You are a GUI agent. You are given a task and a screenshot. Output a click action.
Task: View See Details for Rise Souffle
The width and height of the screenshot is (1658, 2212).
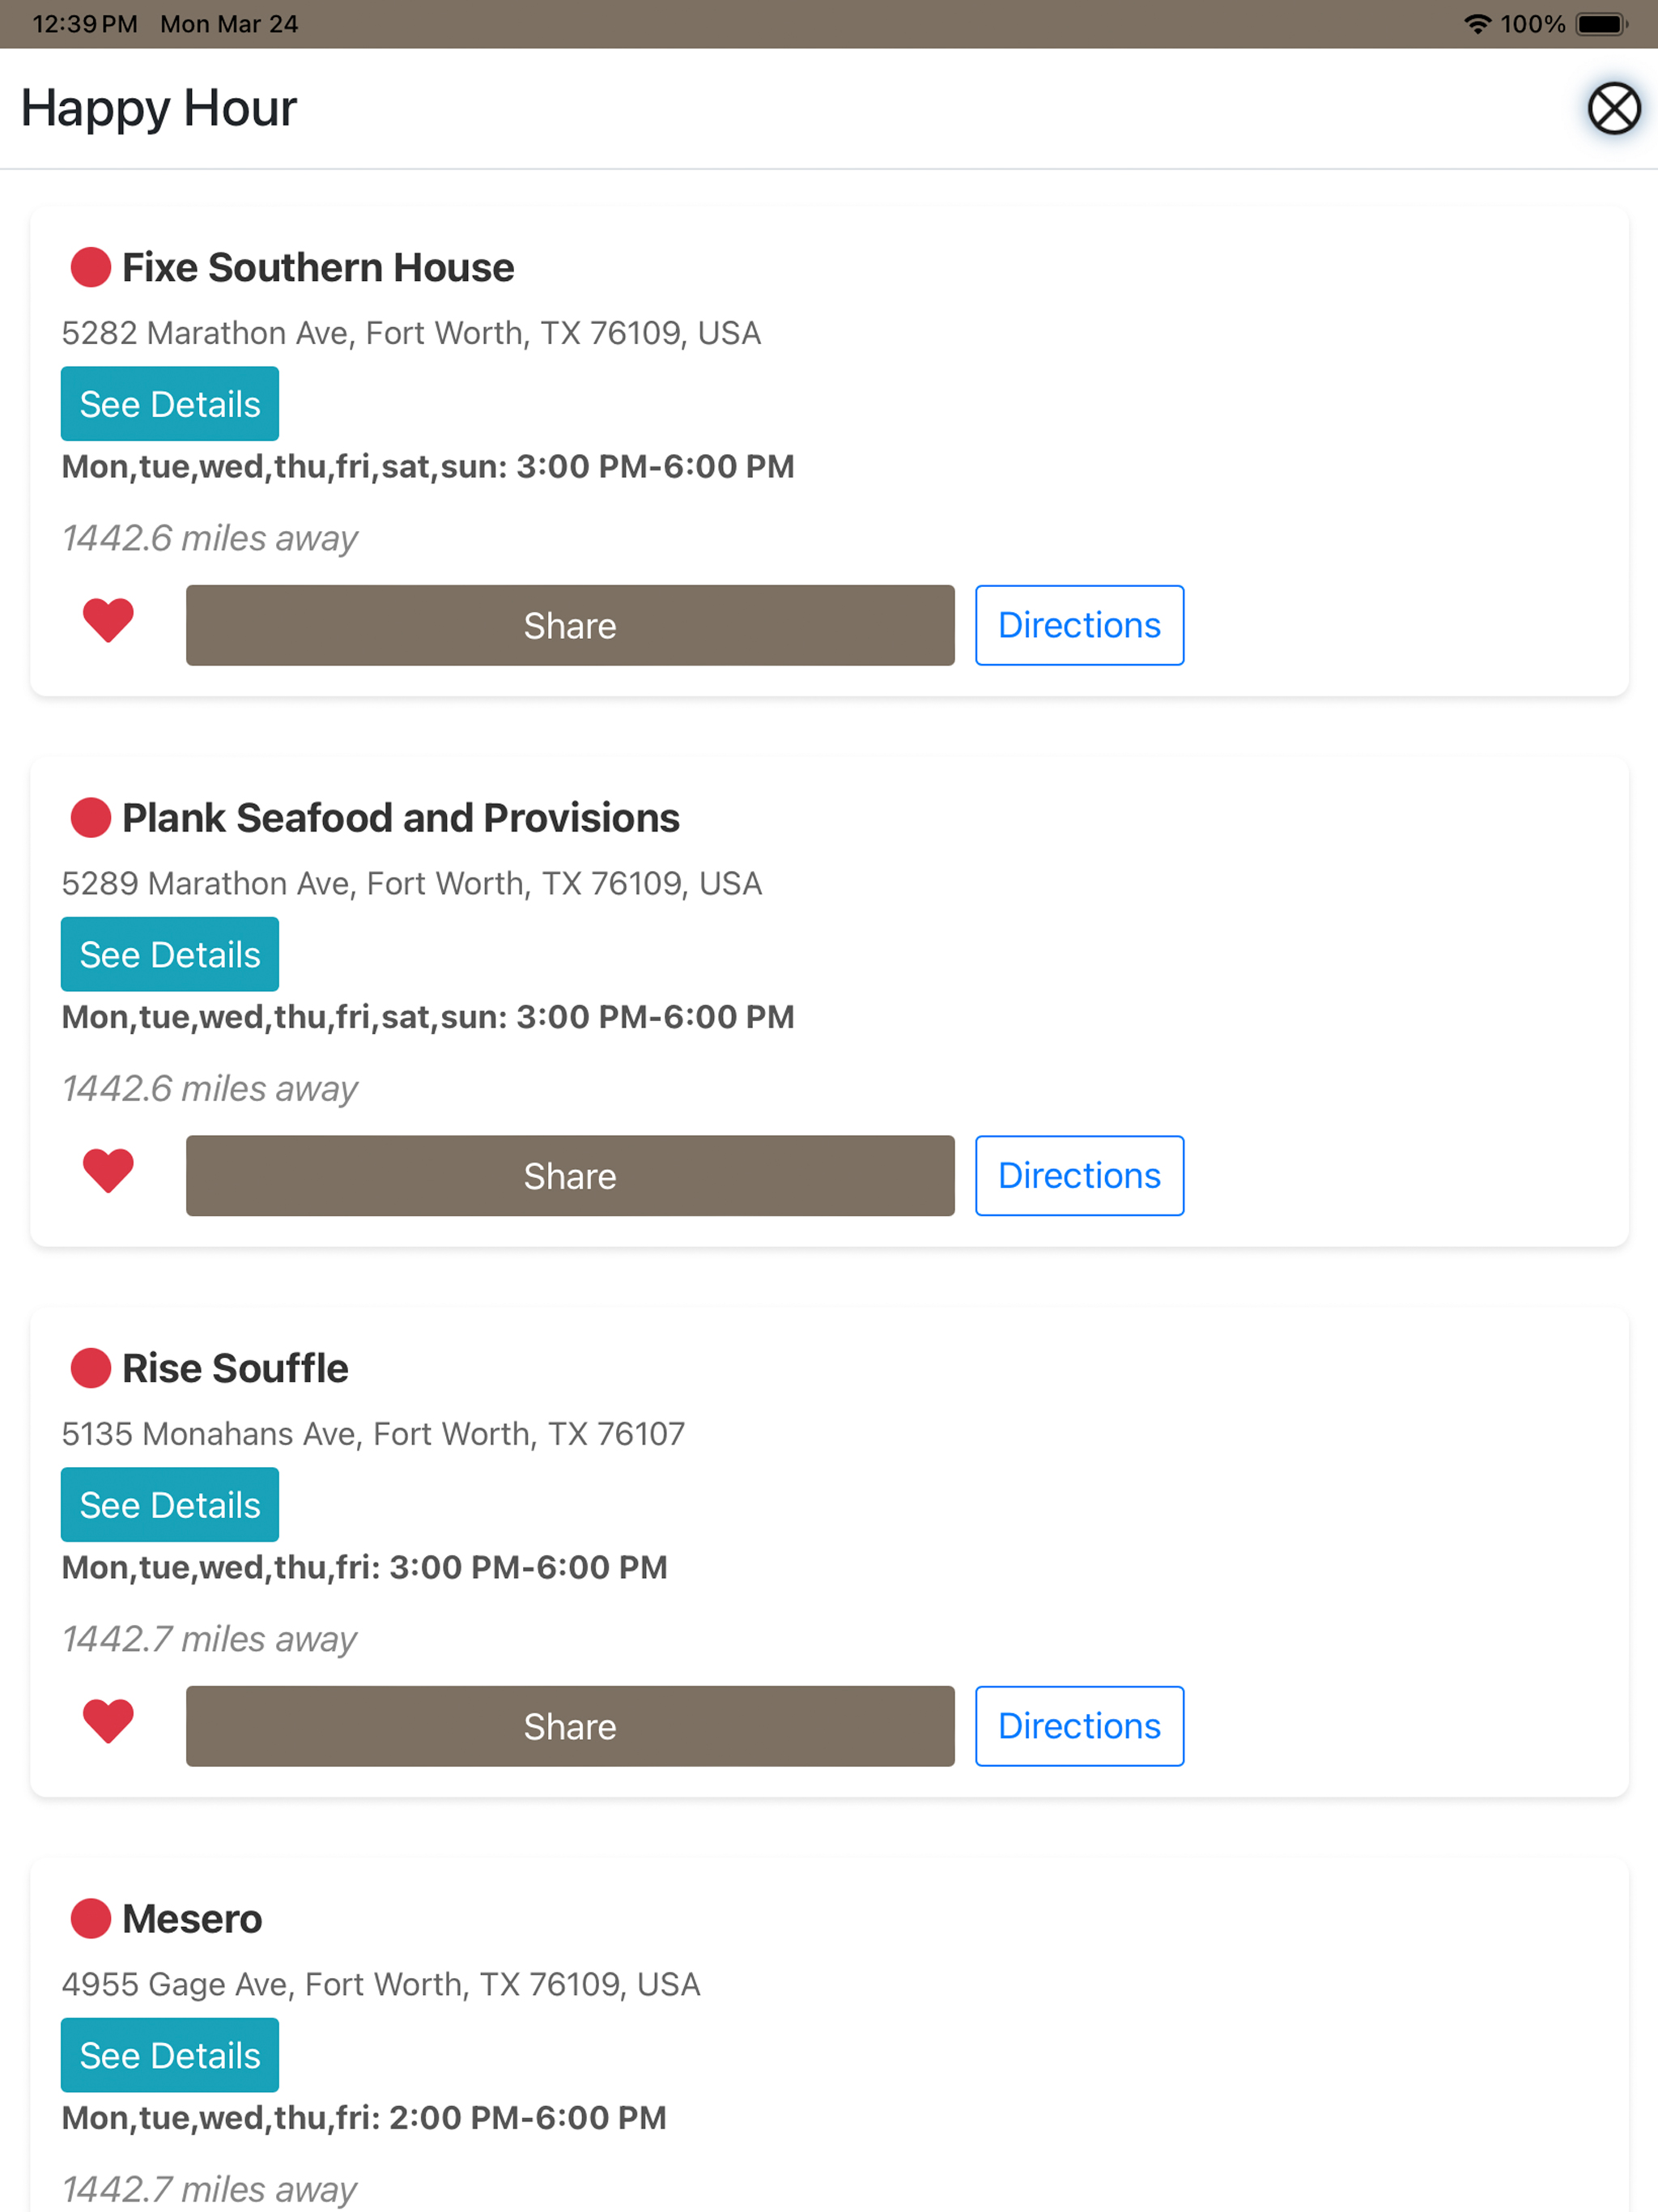170,1505
